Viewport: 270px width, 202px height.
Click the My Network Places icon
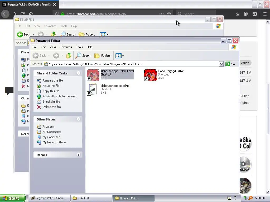click(x=39, y=143)
